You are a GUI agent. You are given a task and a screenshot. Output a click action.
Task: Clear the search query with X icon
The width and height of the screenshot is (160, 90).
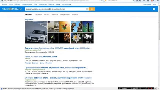click(87, 9)
